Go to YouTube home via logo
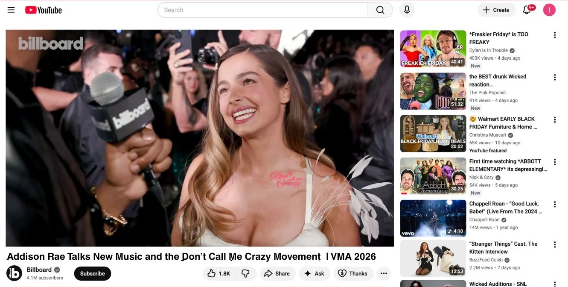The image size is (568, 287). (x=44, y=10)
